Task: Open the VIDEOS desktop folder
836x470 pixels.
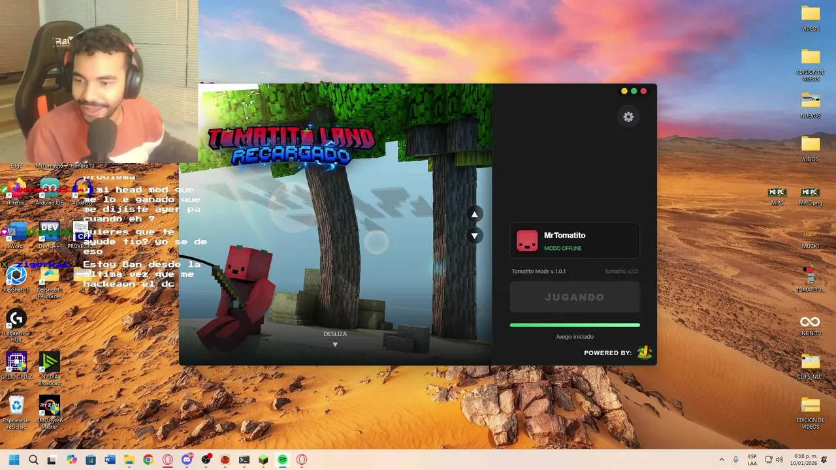Action: (811, 18)
